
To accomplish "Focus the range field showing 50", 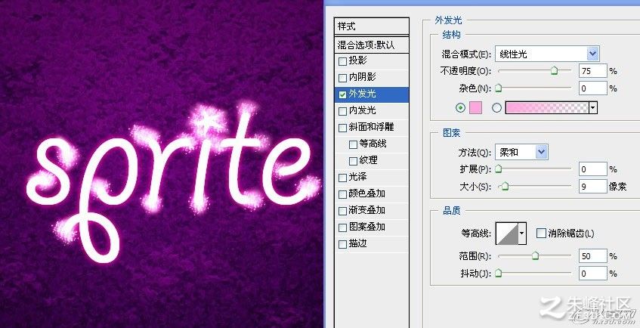I will pos(593,256).
